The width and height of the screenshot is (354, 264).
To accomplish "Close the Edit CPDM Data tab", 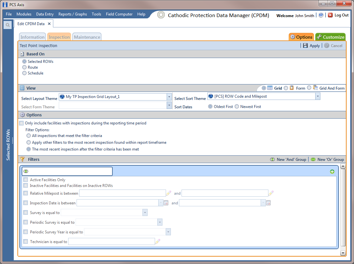I will click(49, 24).
